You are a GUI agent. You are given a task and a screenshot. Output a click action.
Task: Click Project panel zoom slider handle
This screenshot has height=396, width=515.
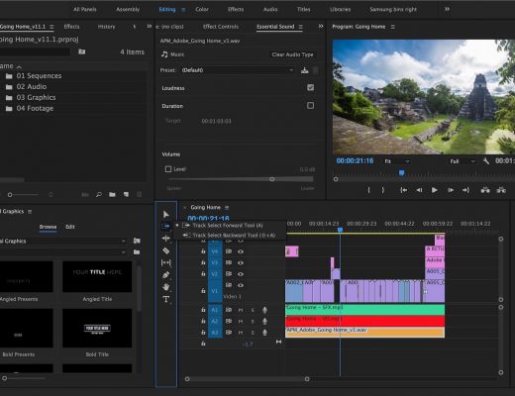[10, 195]
